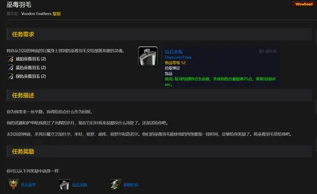The image size is (317, 194).
Task: Click the helmet reward icon
Action: 13,185
